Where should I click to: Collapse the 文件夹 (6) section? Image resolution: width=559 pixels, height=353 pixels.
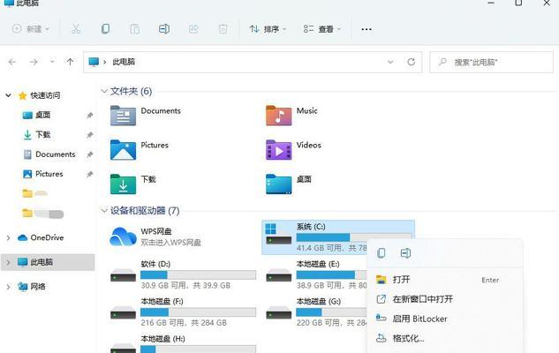pos(104,91)
